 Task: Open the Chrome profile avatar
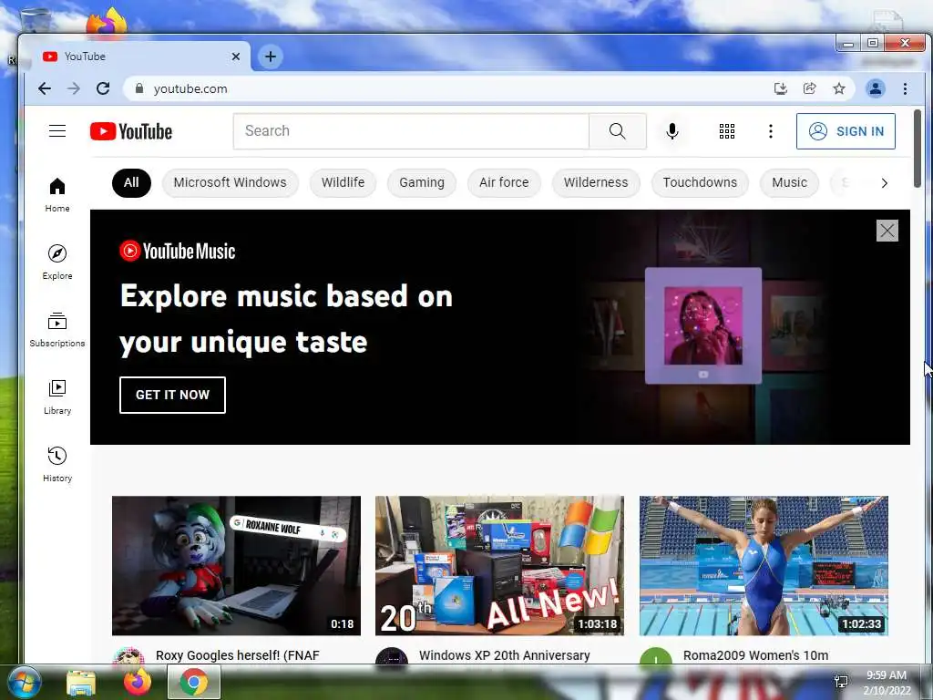coord(876,88)
